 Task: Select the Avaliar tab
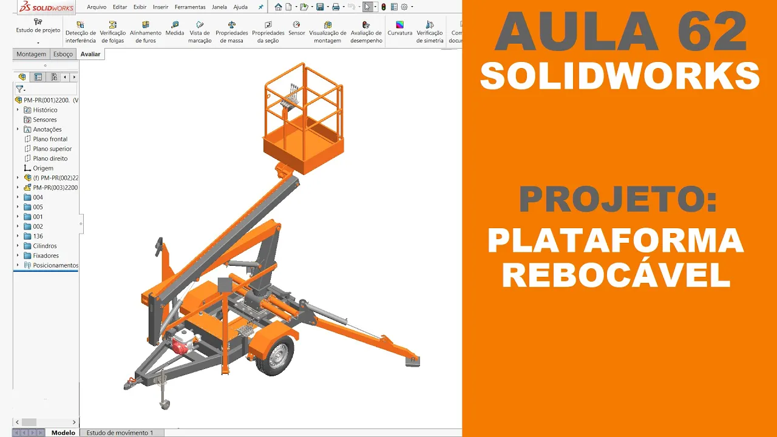pos(90,54)
